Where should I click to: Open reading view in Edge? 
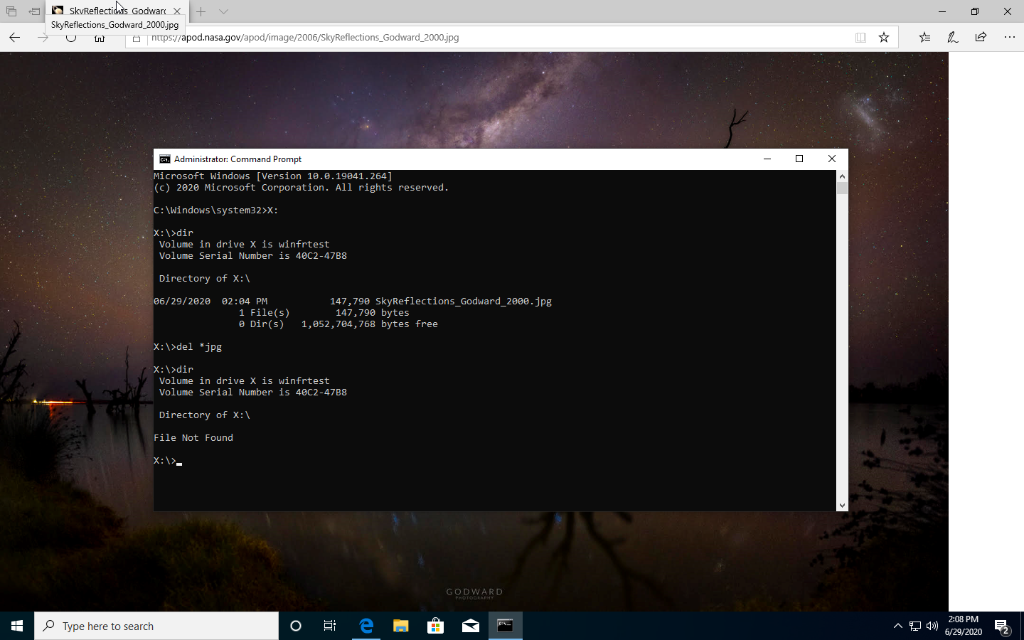860,37
